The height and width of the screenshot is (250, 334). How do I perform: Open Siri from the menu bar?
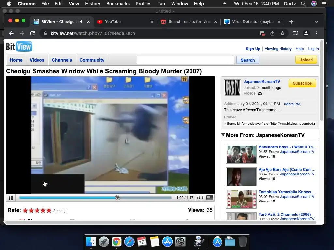pyautogui.click(x=314, y=4)
